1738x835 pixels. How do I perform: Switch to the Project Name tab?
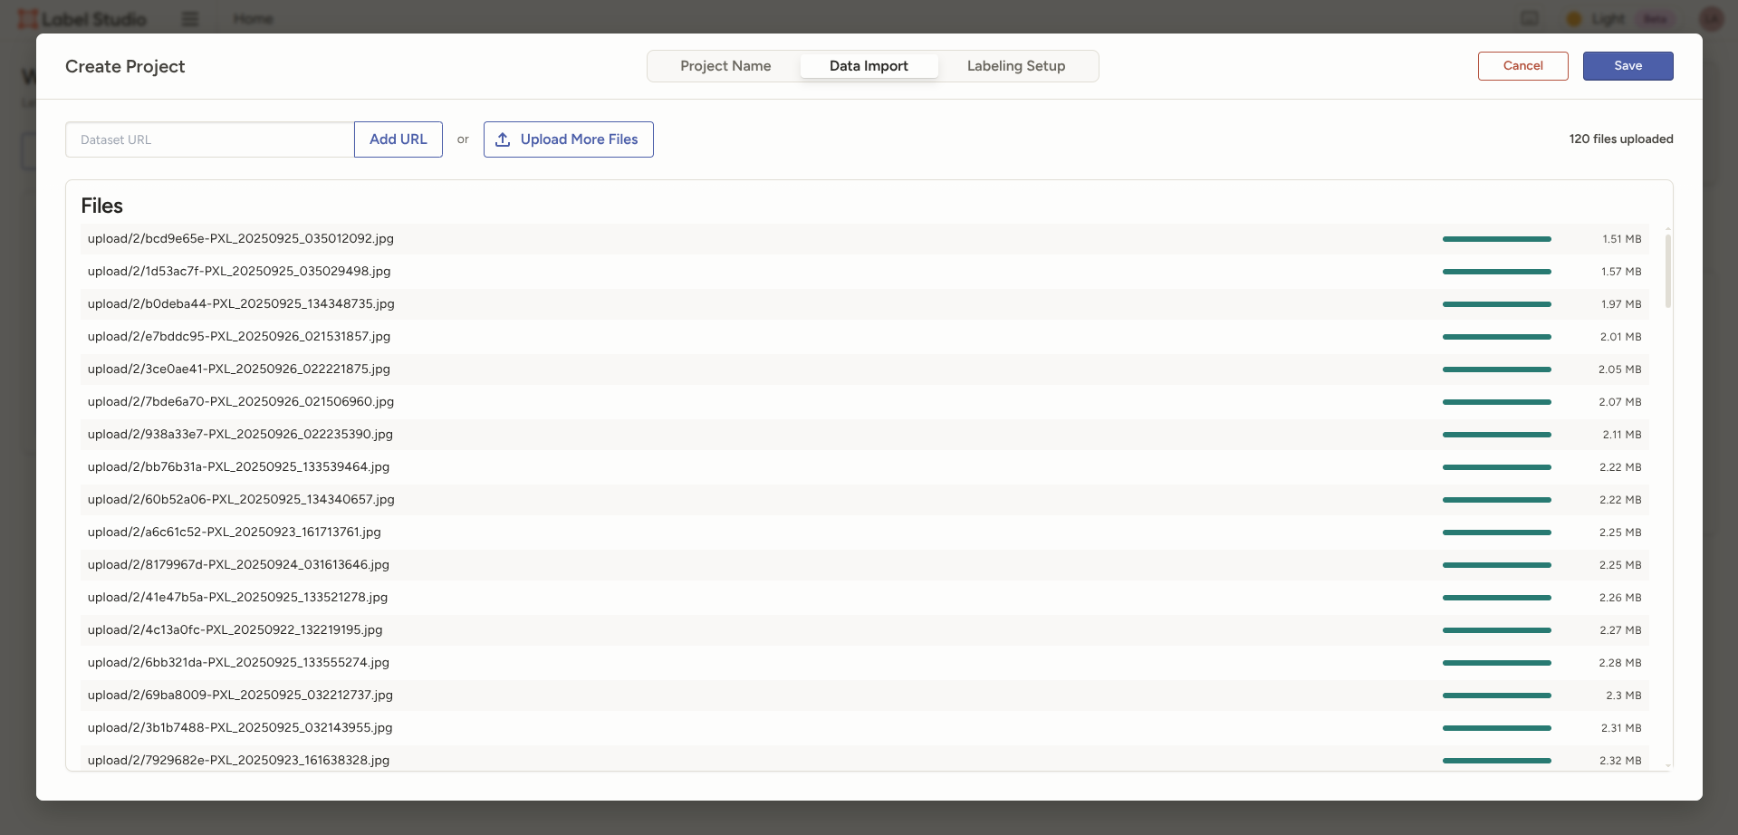(725, 65)
